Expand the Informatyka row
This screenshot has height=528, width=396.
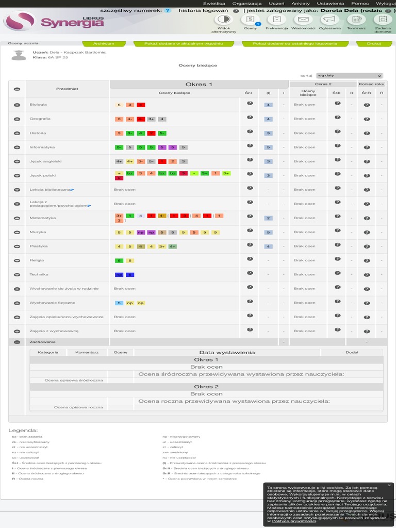(x=17, y=147)
